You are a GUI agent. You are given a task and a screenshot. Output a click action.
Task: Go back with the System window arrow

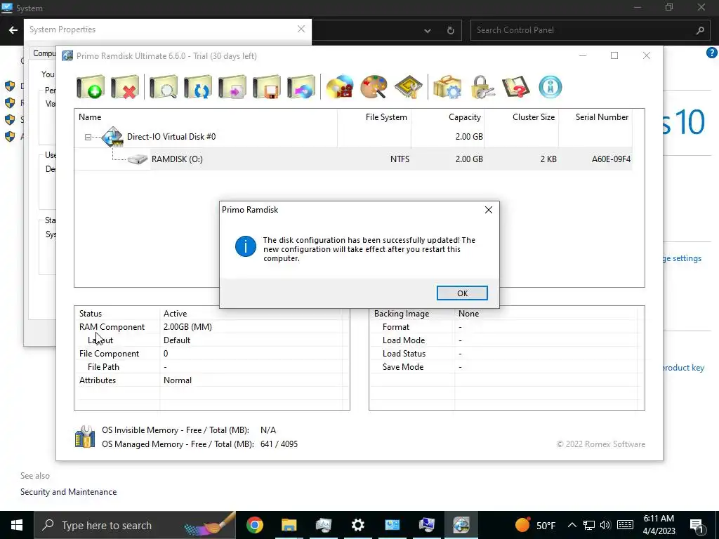coord(13,30)
